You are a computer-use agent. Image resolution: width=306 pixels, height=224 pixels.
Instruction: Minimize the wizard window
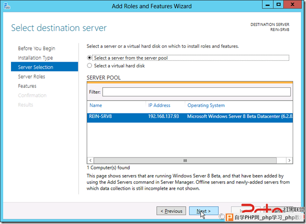click(268, 4)
